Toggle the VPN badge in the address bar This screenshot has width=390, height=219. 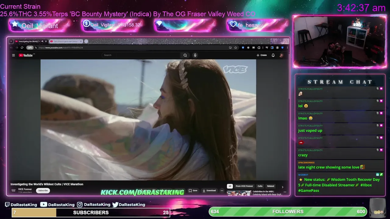(30, 47)
